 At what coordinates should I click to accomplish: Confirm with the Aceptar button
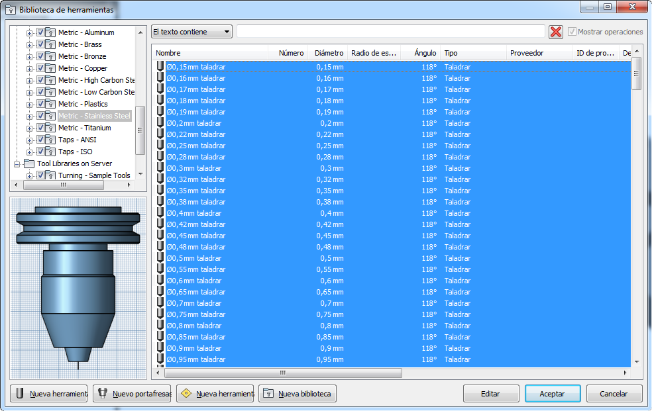(x=553, y=394)
